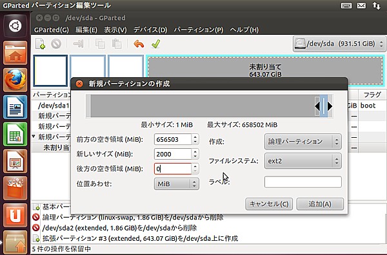
Task: Click keyboard indicator in top panel
Action: pyautogui.click(x=346, y=5)
